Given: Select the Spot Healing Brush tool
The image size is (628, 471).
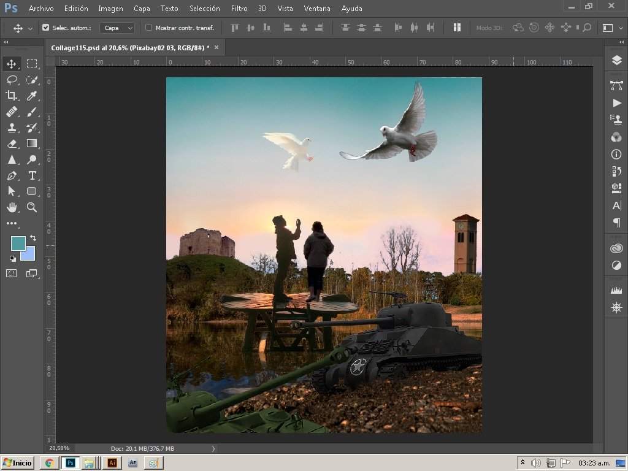Looking at the screenshot, I should tap(12, 112).
